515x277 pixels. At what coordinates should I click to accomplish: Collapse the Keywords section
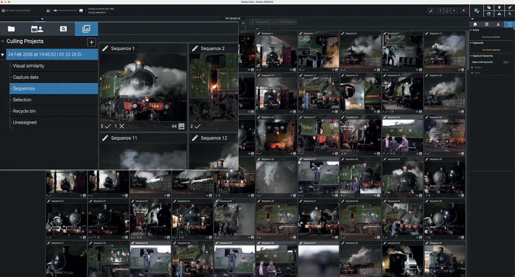pyautogui.click(x=471, y=43)
